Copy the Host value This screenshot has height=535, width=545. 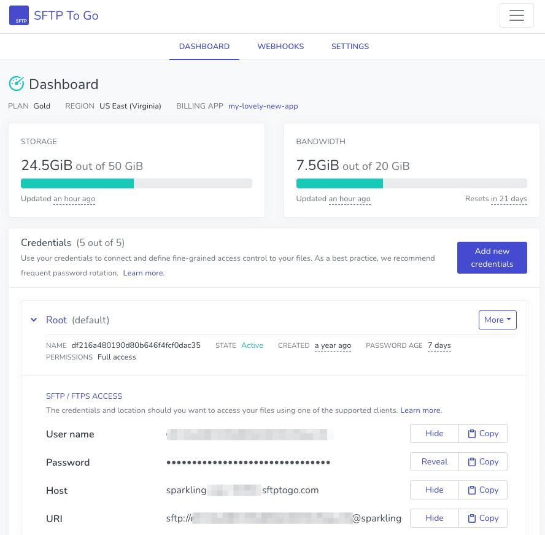click(483, 490)
